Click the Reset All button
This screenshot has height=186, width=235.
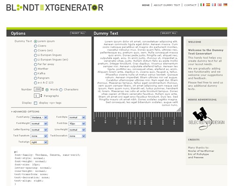point(78,33)
